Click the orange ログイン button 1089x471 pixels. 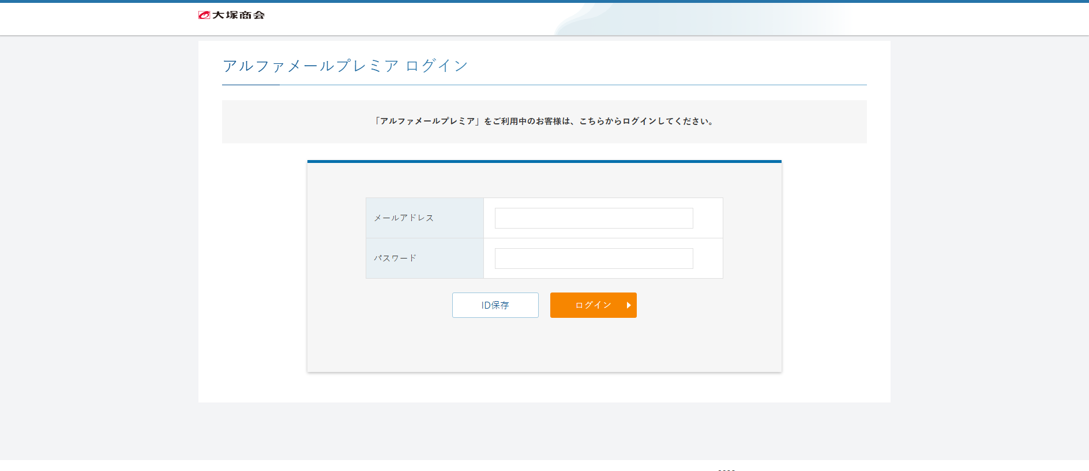593,305
